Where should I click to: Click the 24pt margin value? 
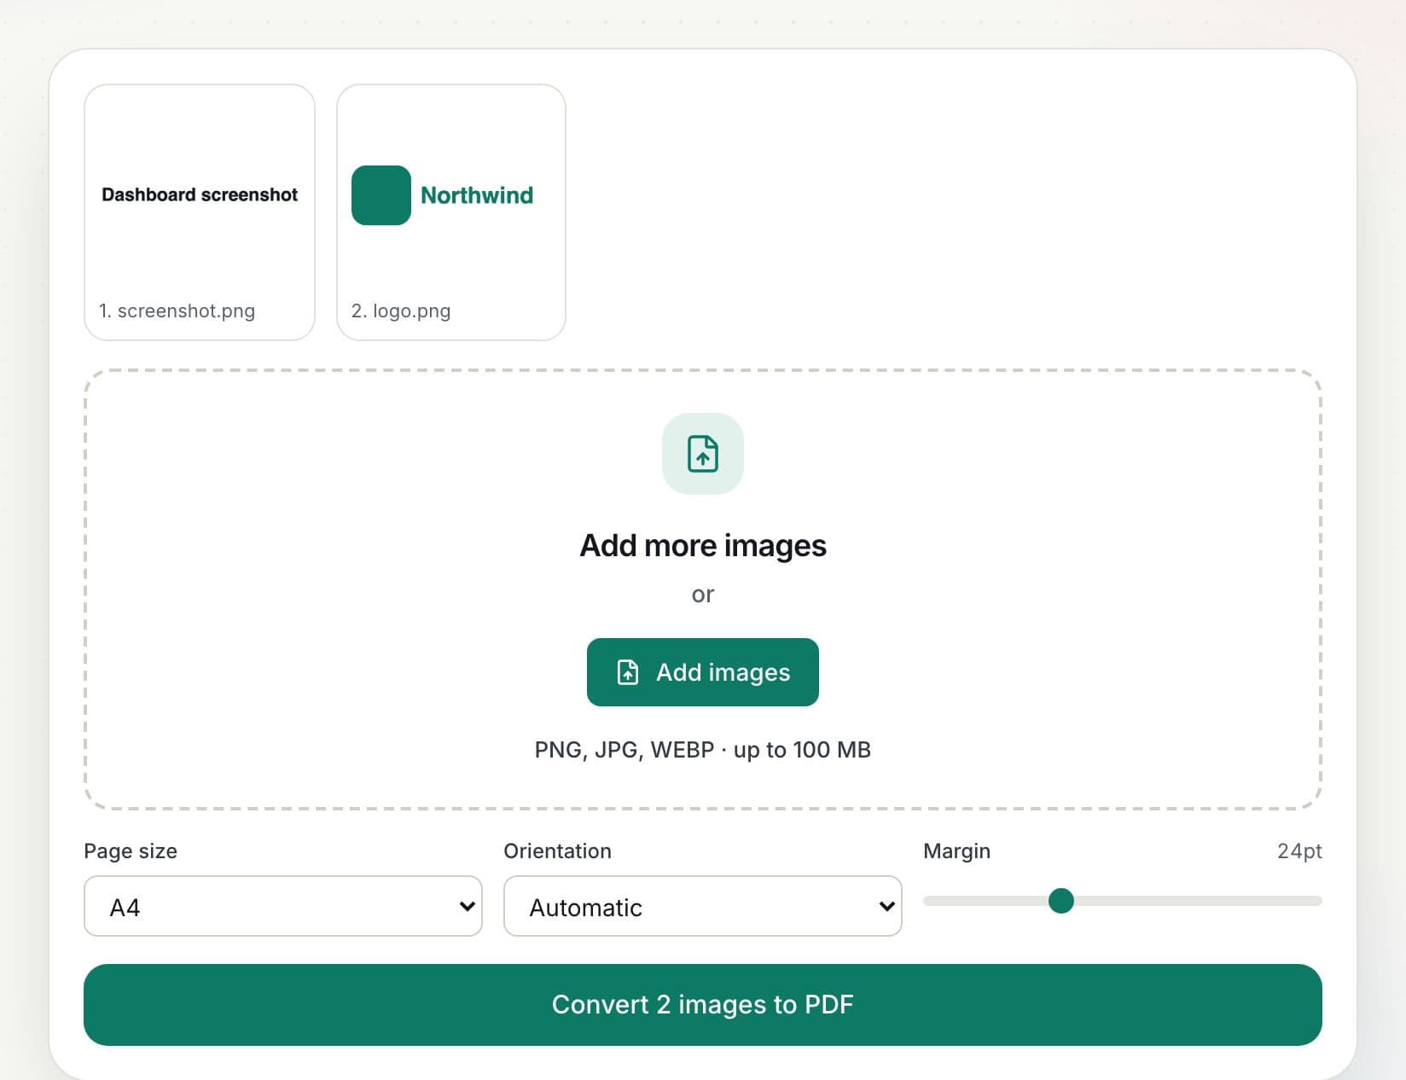[x=1299, y=851]
